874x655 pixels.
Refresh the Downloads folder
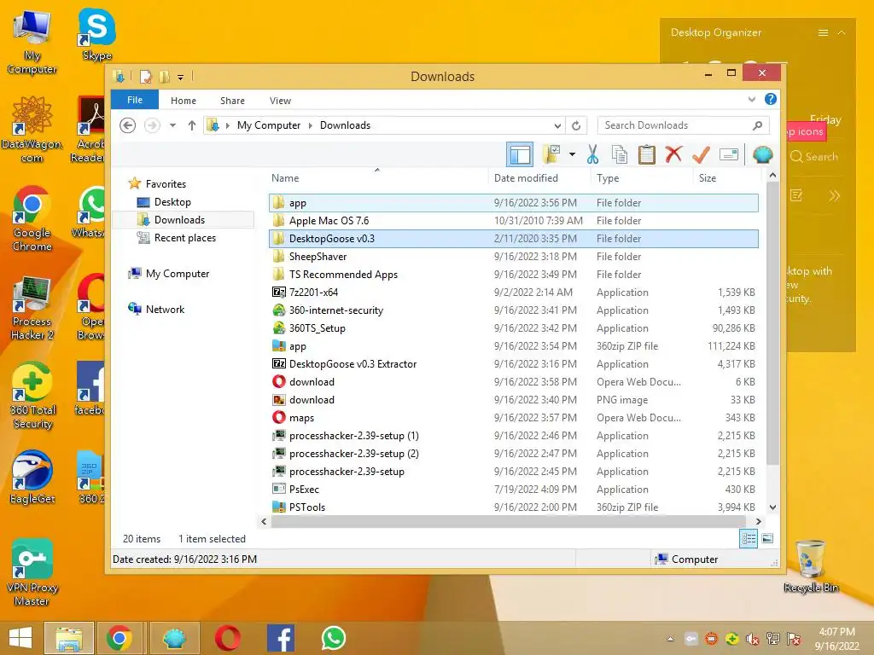576,125
